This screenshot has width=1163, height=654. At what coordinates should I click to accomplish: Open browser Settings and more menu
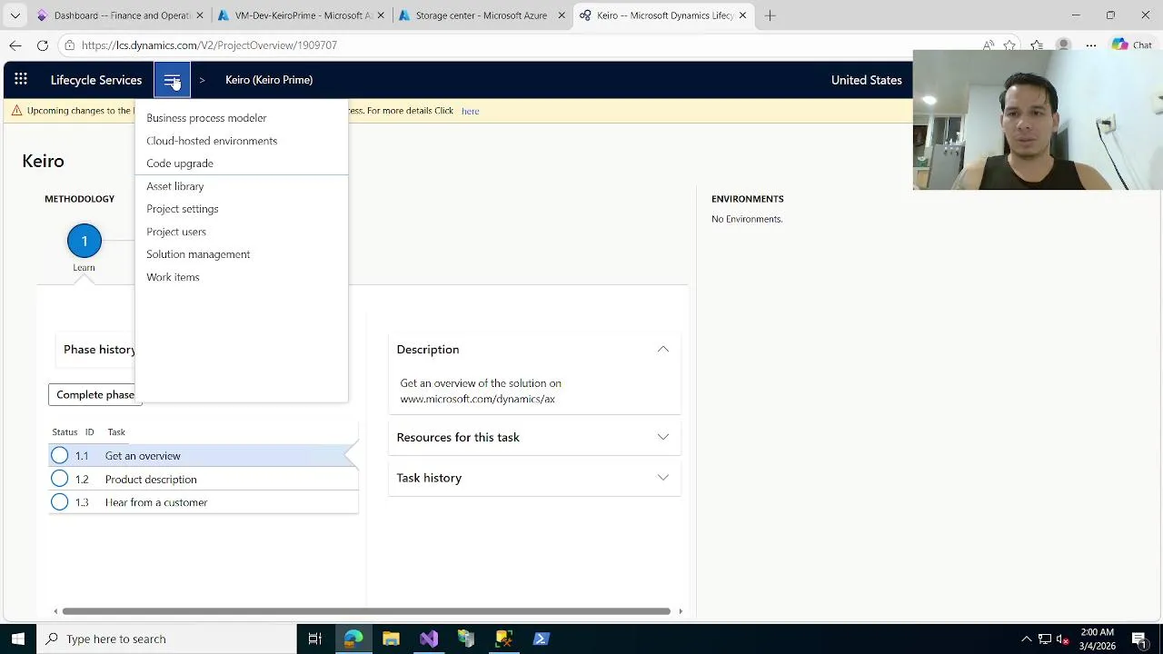[x=1090, y=45]
